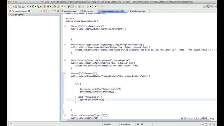Click the Save All toolbar icon
The image size is (224, 126).
pyautogui.click(x=20, y=6)
